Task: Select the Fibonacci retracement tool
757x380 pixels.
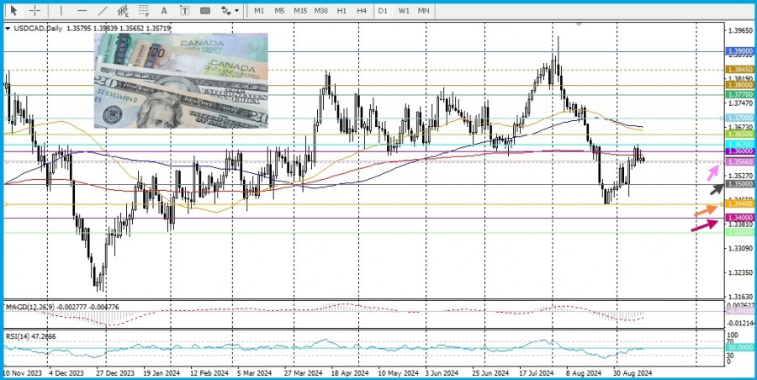Action: tap(143, 11)
